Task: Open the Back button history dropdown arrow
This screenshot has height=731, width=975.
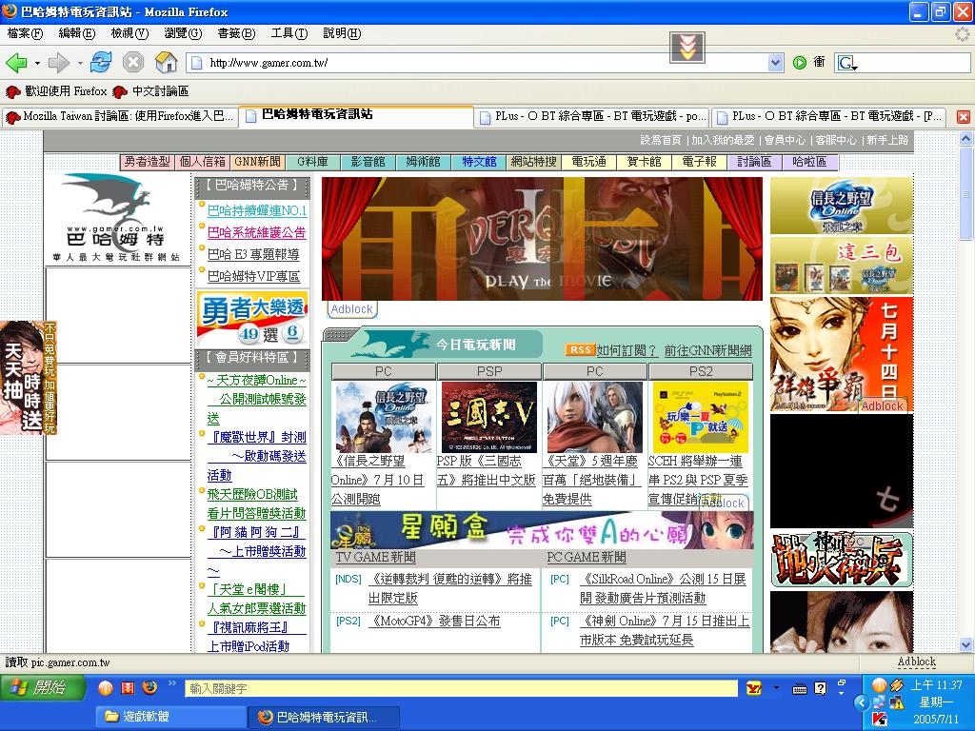Action: [x=37, y=63]
